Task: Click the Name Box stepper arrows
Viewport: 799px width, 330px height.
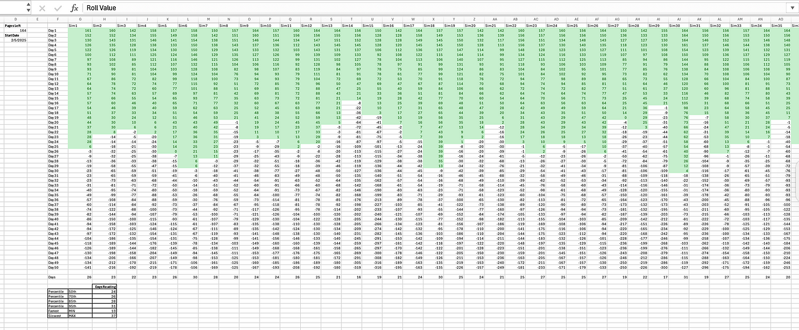Action: (x=28, y=8)
